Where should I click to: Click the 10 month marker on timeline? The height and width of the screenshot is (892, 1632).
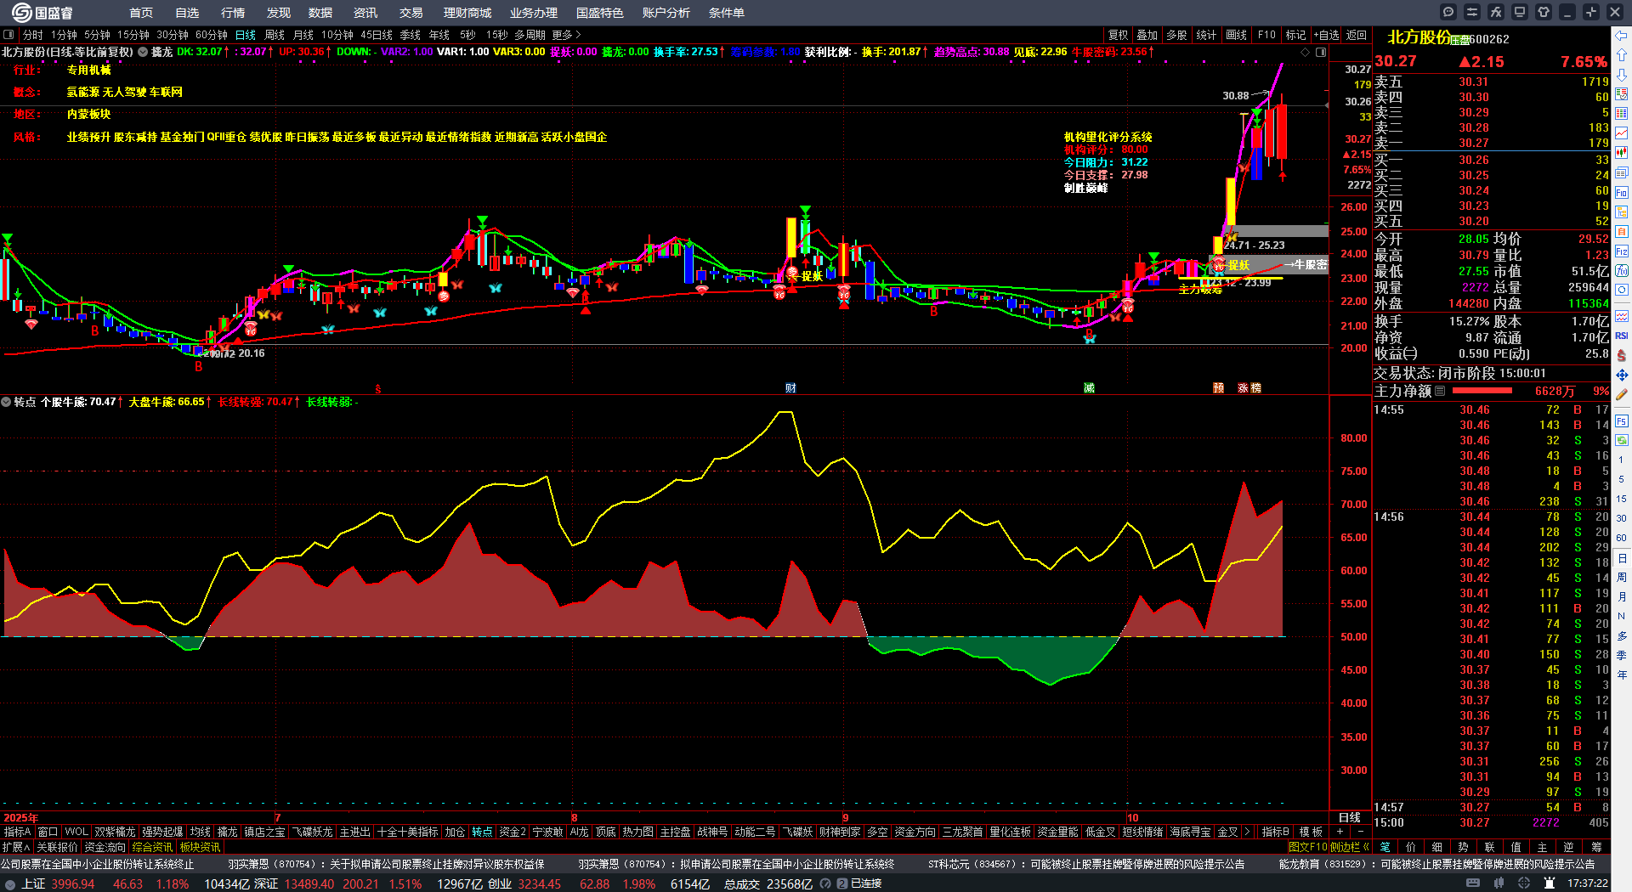click(x=1132, y=817)
